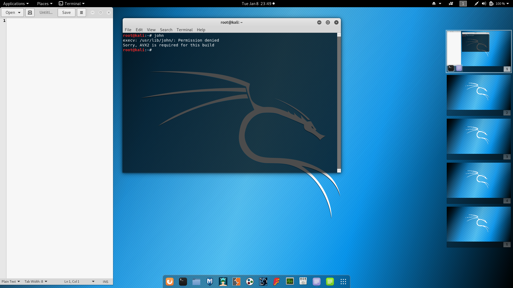Expand the system menu arrow

(x=508, y=4)
